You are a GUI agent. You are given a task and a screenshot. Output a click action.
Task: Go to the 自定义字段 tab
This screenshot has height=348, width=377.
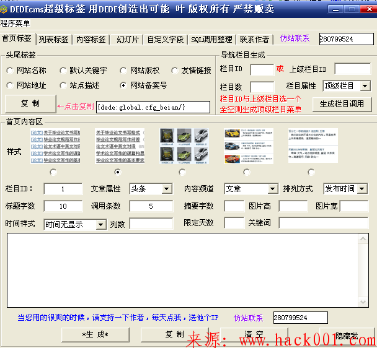click(x=166, y=40)
